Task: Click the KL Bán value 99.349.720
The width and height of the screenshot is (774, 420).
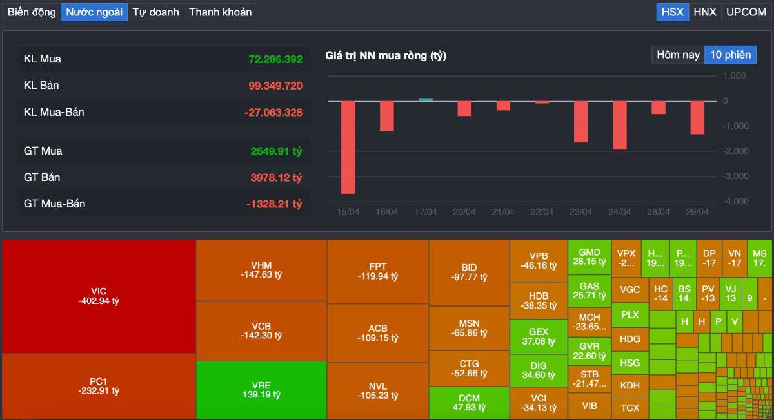Action: (x=275, y=86)
